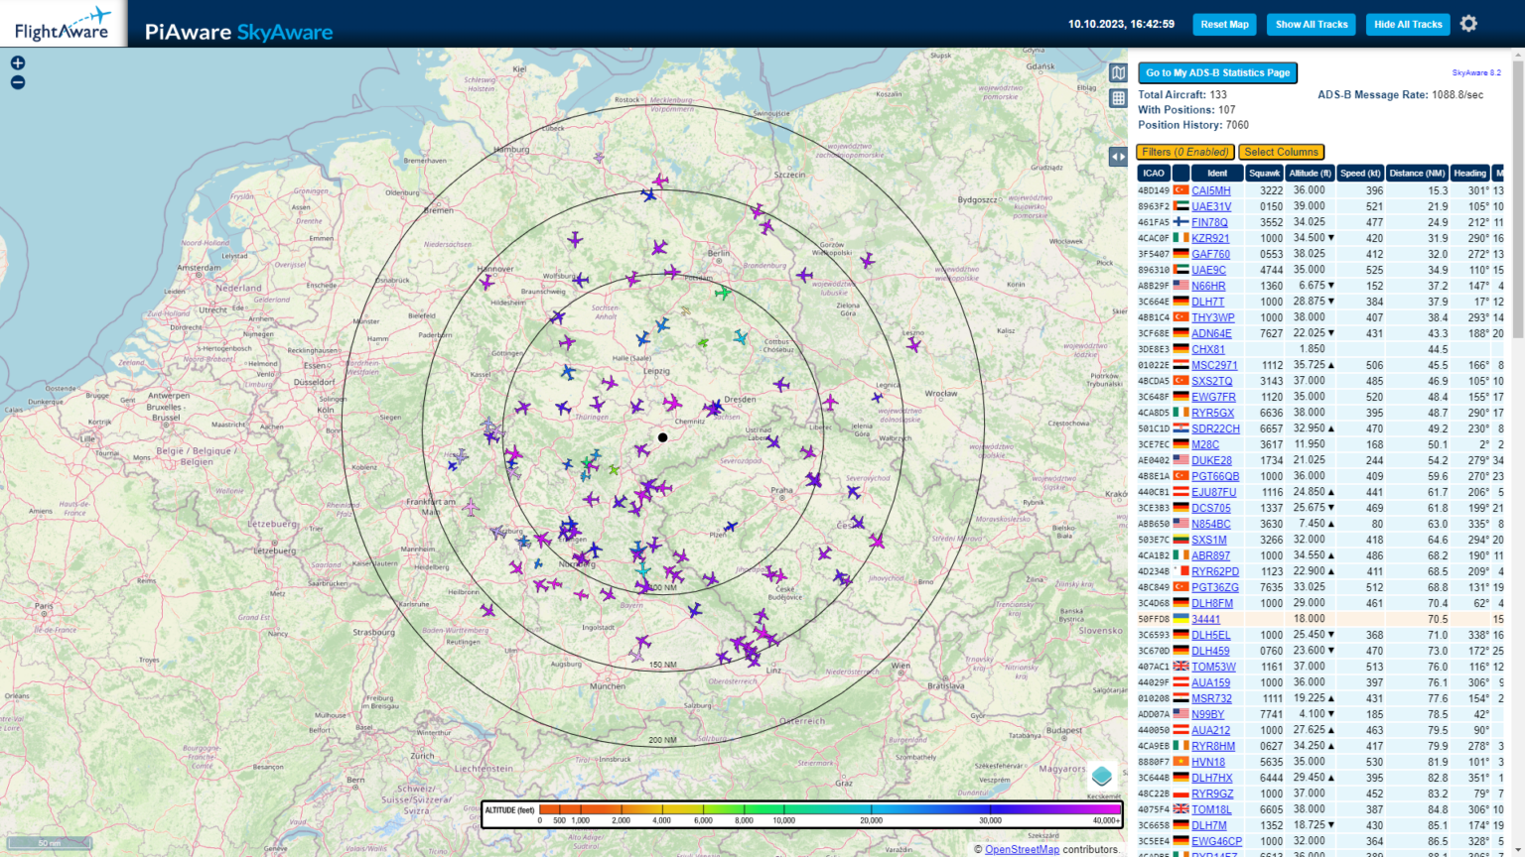Collapse the aircraft table with the arrow toggle
1525x857 pixels.
(1118, 156)
